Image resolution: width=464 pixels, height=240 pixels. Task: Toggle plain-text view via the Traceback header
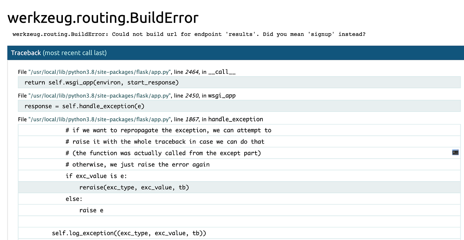[26, 53]
